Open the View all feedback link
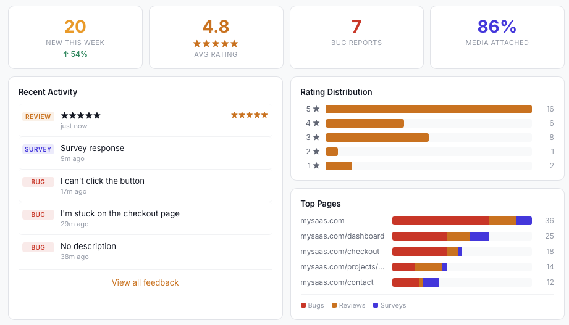Image resolution: width=569 pixels, height=325 pixels. pos(145,282)
